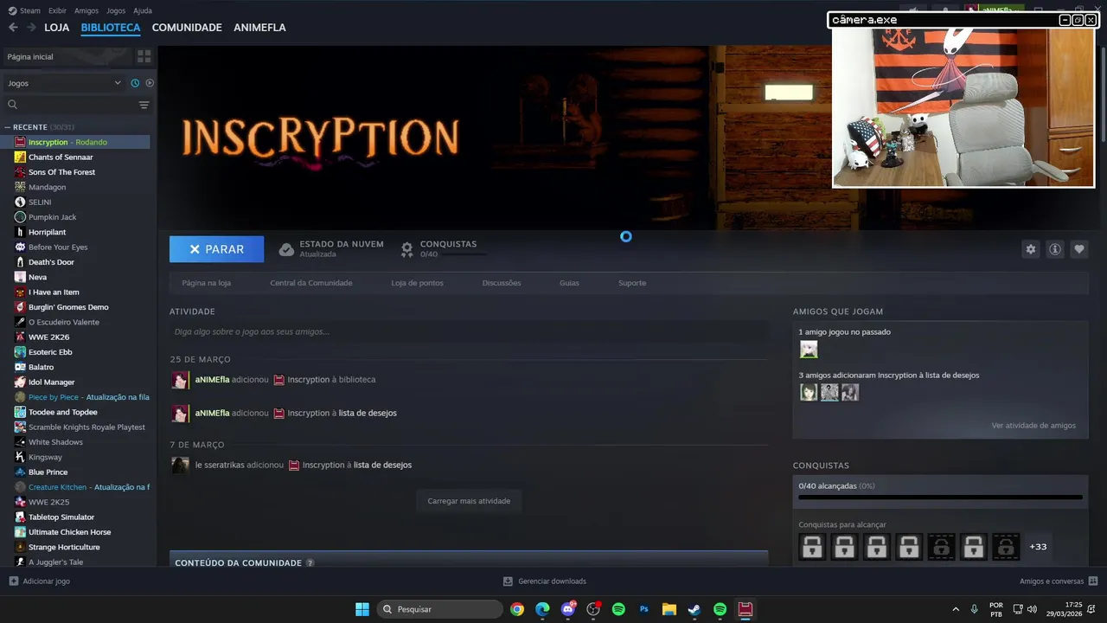The height and width of the screenshot is (623, 1107).
Task: Select Chants of Sennaar in game list
Action: pyautogui.click(x=61, y=157)
